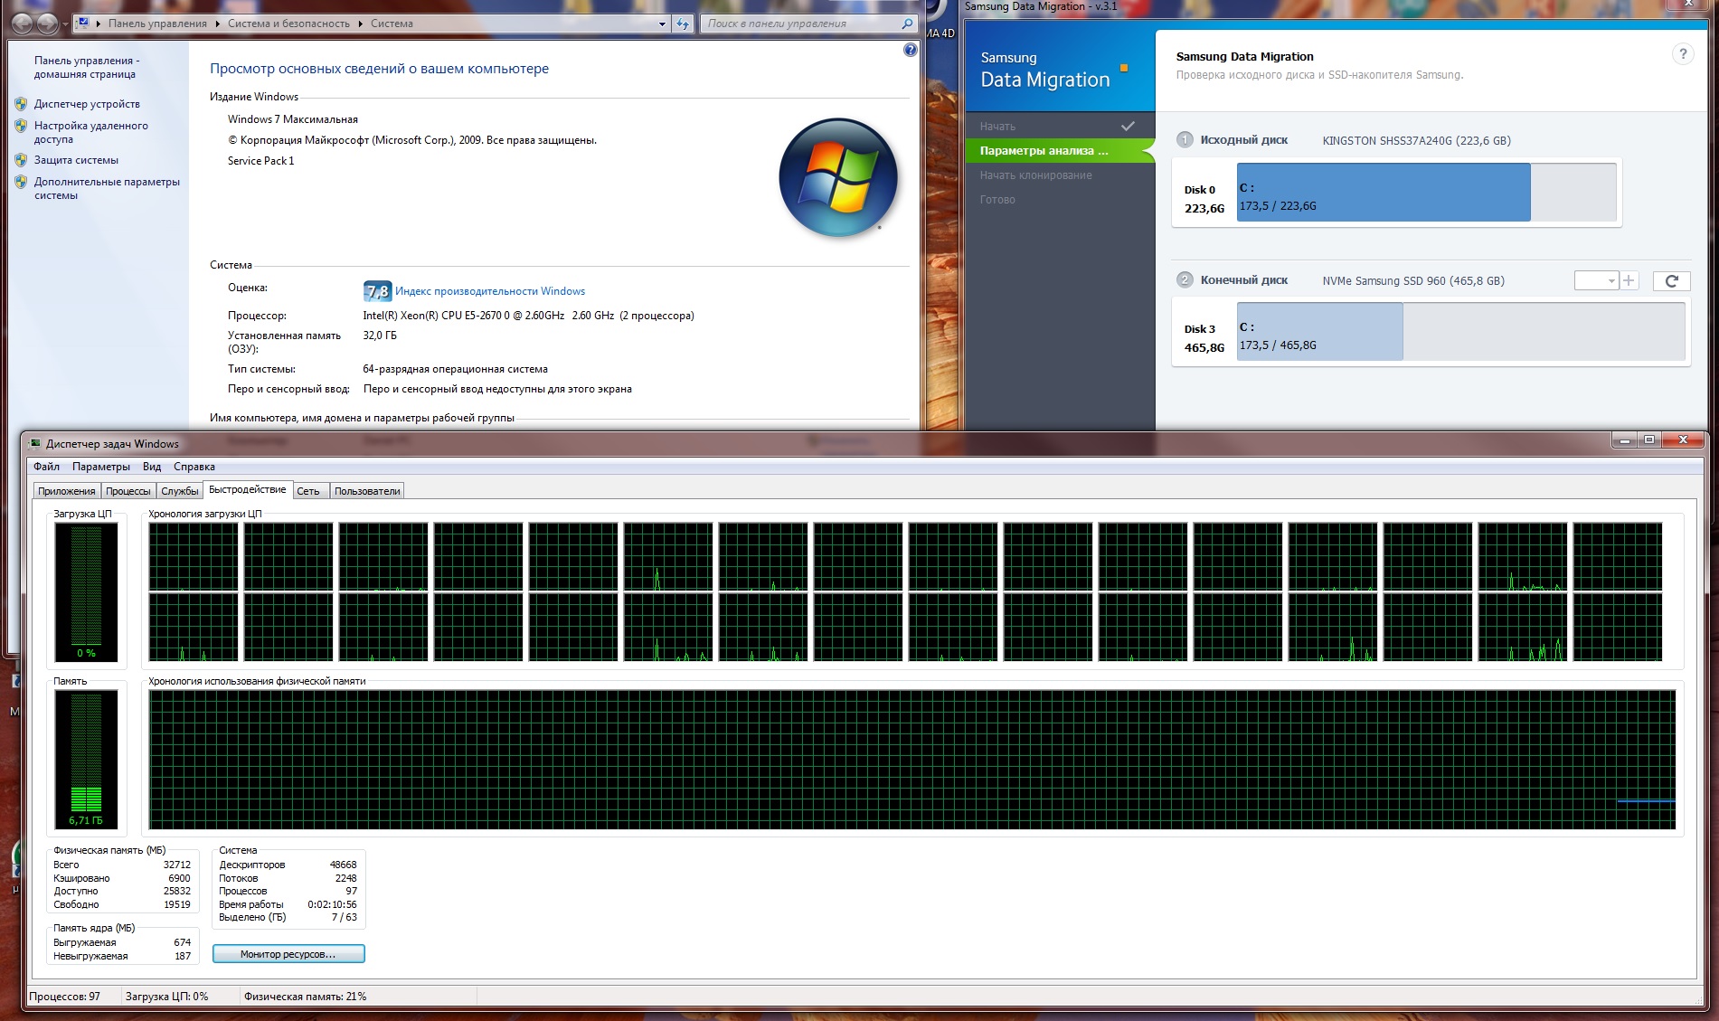This screenshot has width=1719, height=1021.
Task: Open Защита системы link
Action: point(76,160)
